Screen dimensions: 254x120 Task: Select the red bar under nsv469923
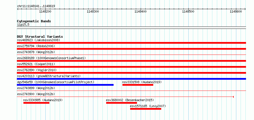click(131, 43)
